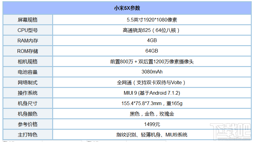Click the 1499元 price value

152,124
